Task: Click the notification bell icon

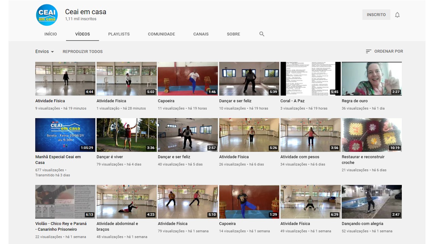Action: pyautogui.click(x=397, y=15)
